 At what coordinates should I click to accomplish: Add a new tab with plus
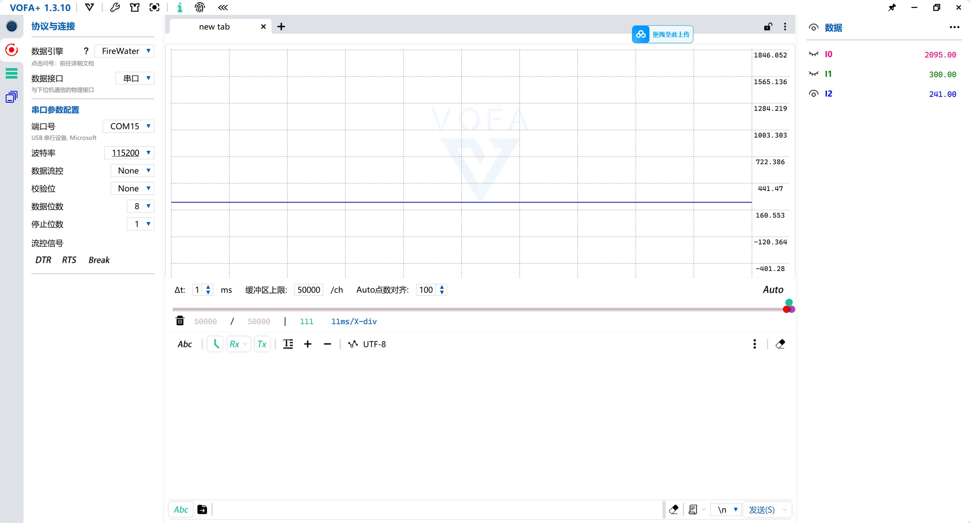pyautogui.click(x=281, y=27)
